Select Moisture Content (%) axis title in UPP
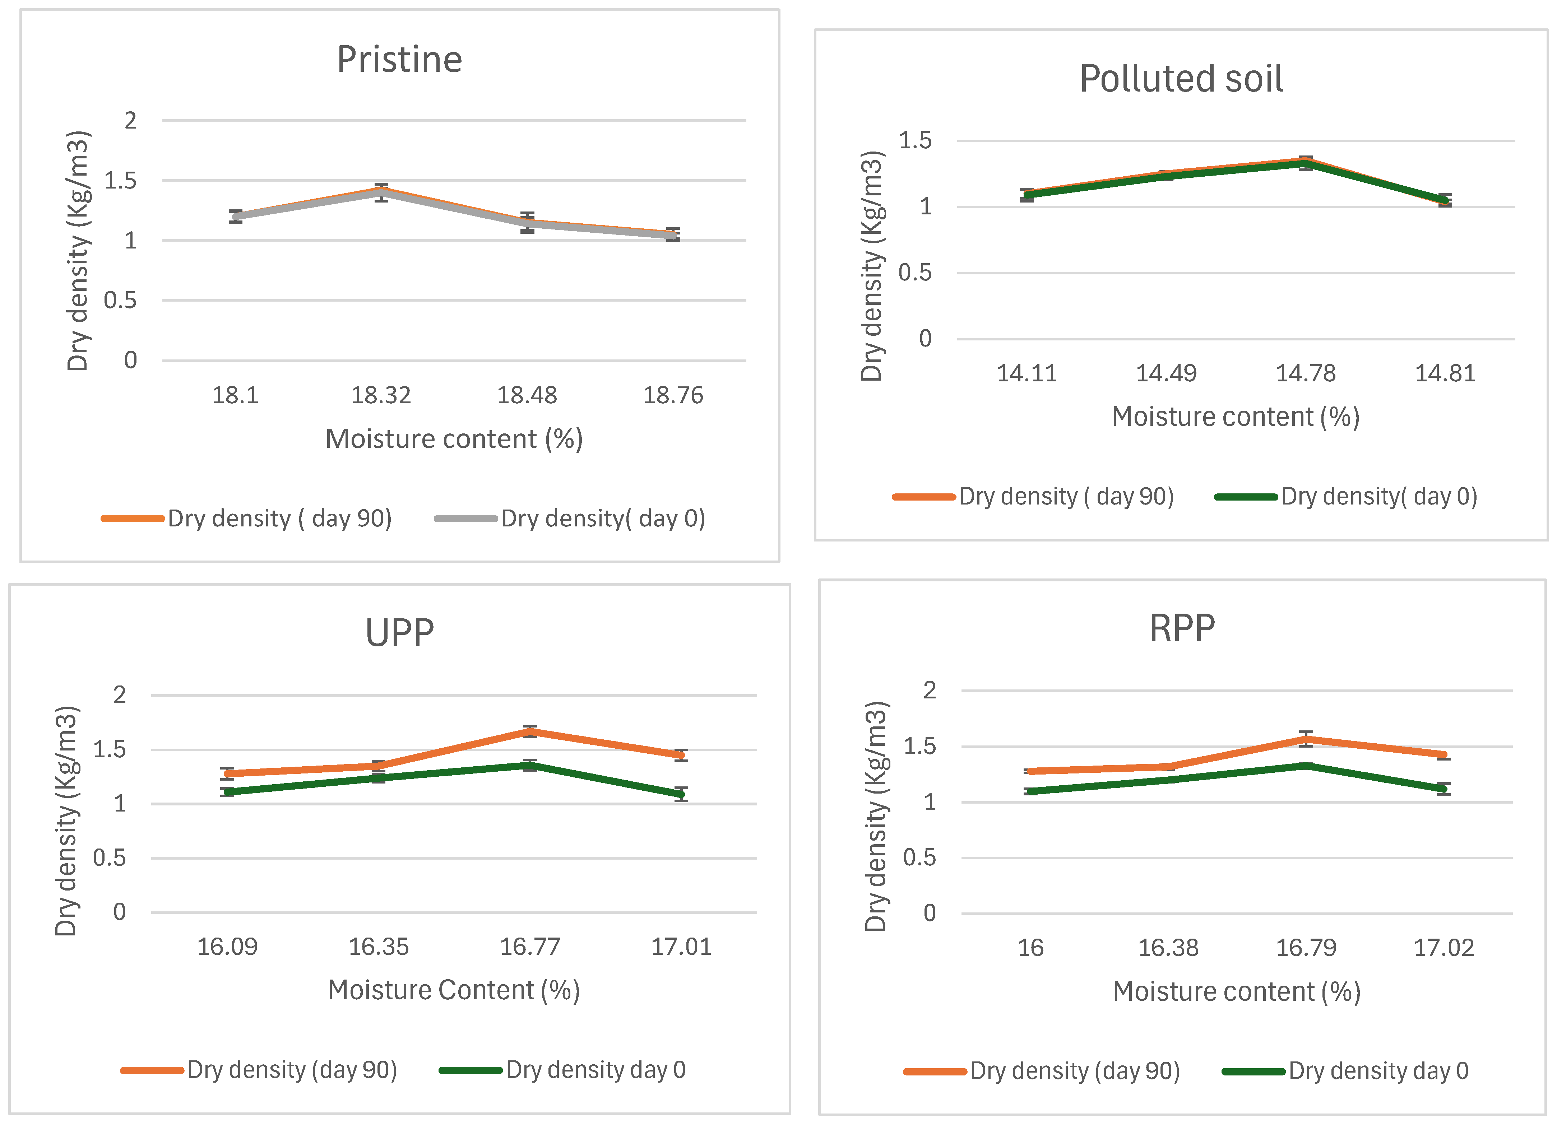Image resolution: width=1557 pixels, height=1125 pixels. (454, 990)
